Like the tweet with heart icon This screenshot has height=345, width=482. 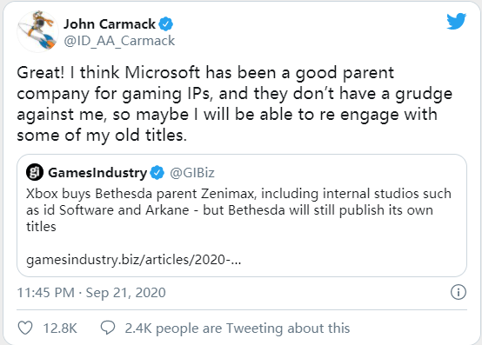click(25, 328)
